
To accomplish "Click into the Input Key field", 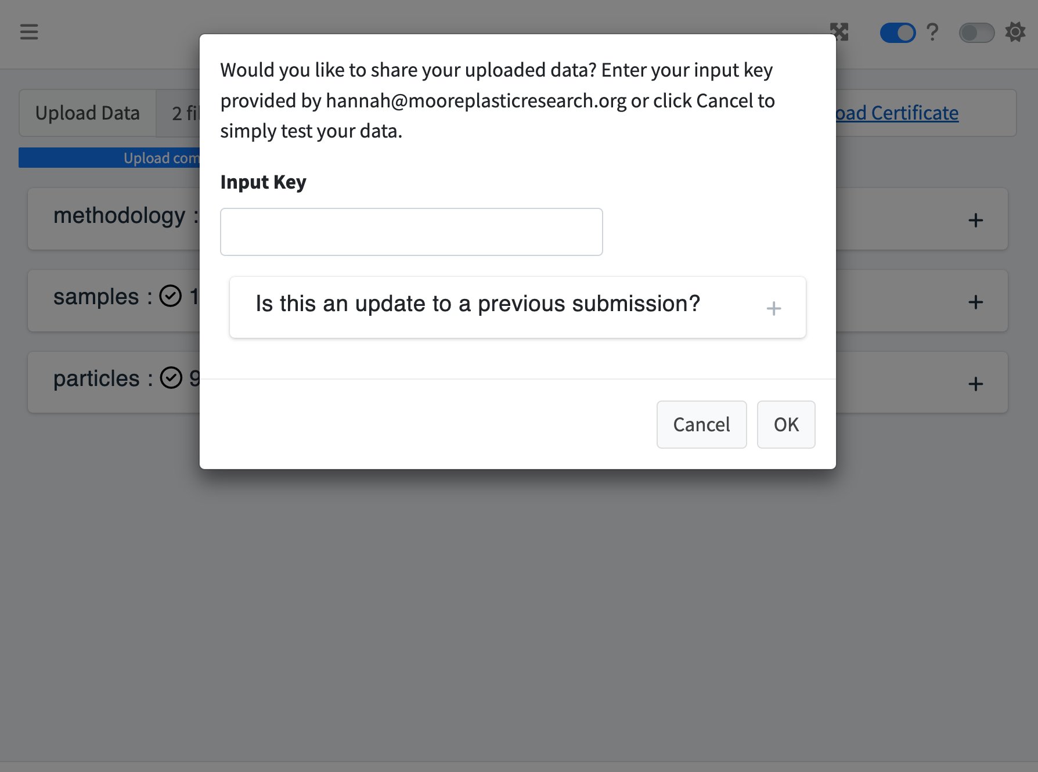I will 411,232.
